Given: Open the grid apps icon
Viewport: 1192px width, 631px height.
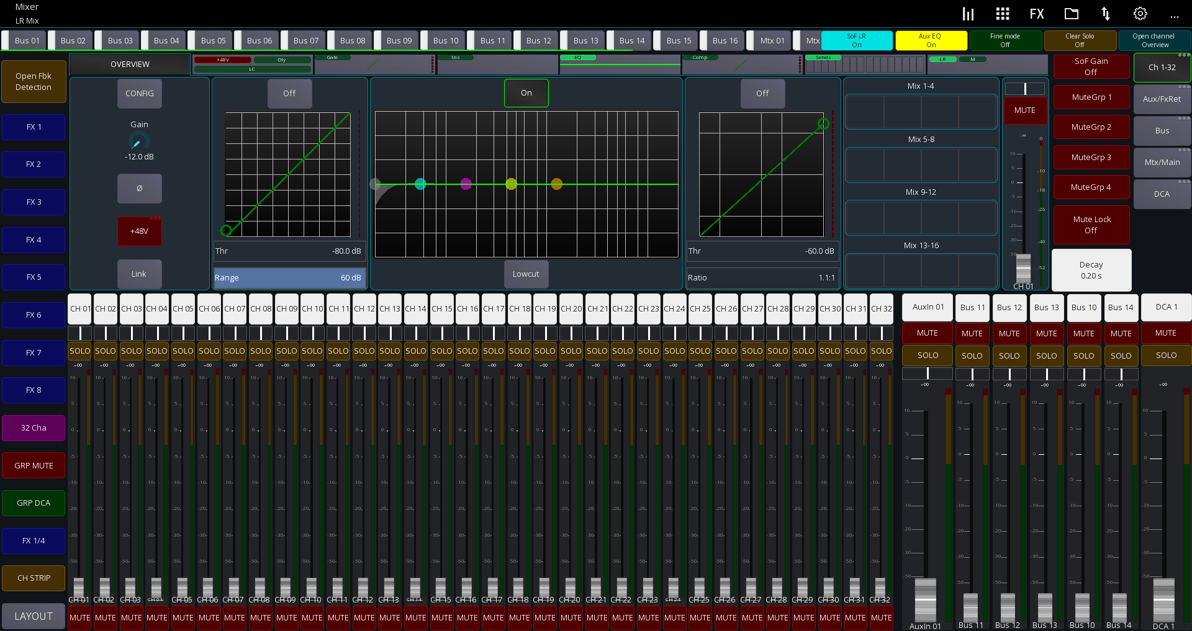Looking at the screenshot, I should click(x=1003, y=14).
